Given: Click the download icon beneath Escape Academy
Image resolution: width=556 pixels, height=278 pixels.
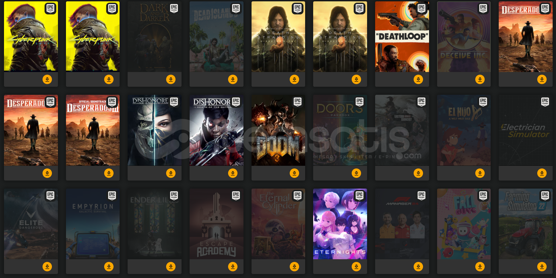Looking at the screenshot, I should (233, 267).
